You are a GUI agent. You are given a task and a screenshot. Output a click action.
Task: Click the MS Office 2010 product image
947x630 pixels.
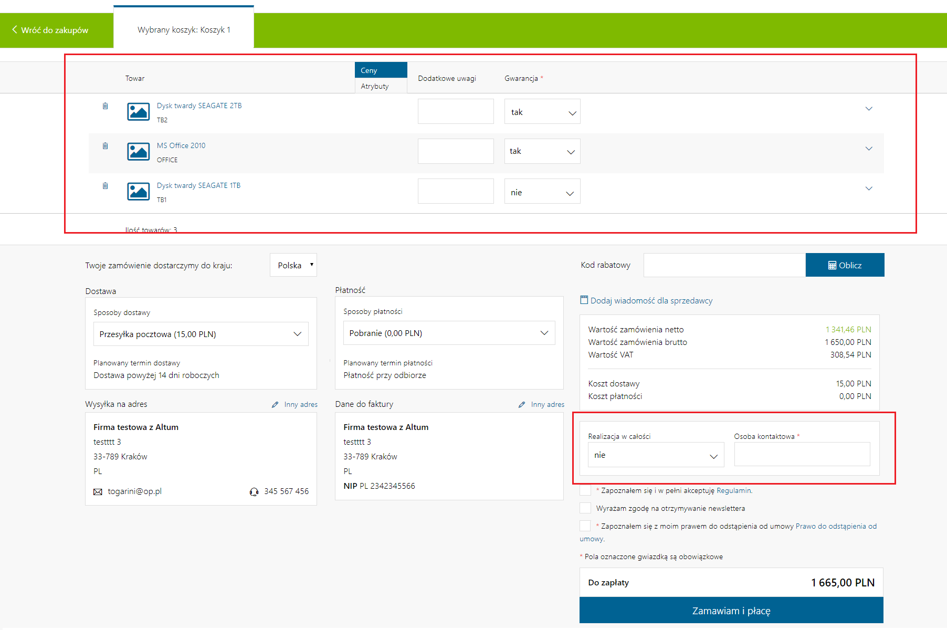[139, 152]
